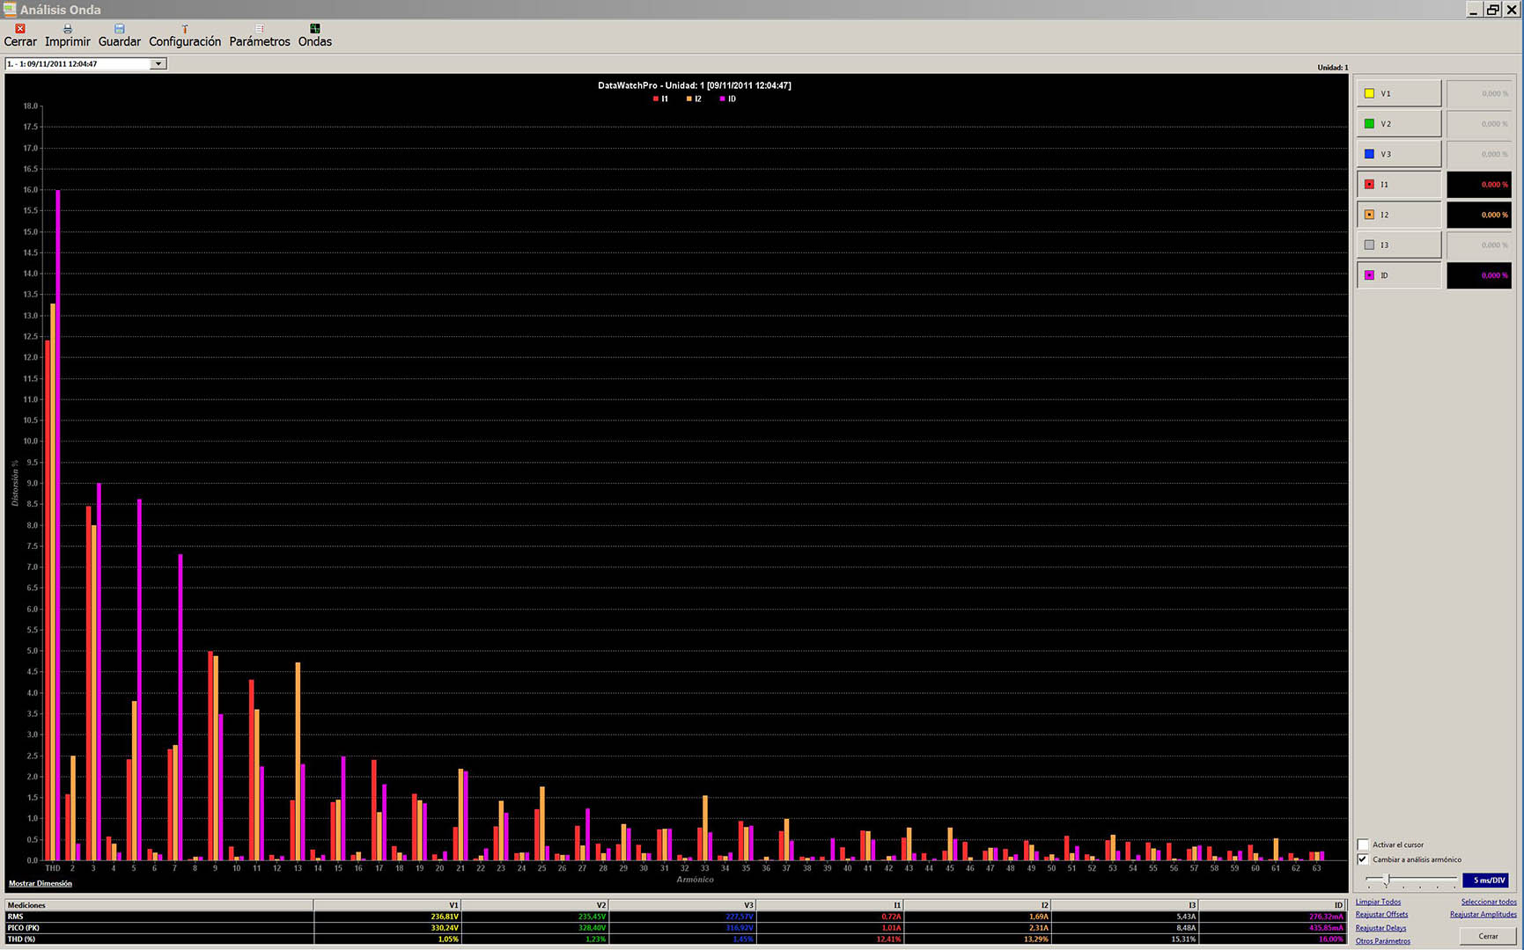This screenshot has width=1524, height=950.
Task: Click the RMS ID cell 276,32mA
Action: coord(1272,917)
